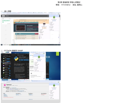Click the Tools heading on Wampserver page
Screen dimensions: 138x103
[4, 93]
